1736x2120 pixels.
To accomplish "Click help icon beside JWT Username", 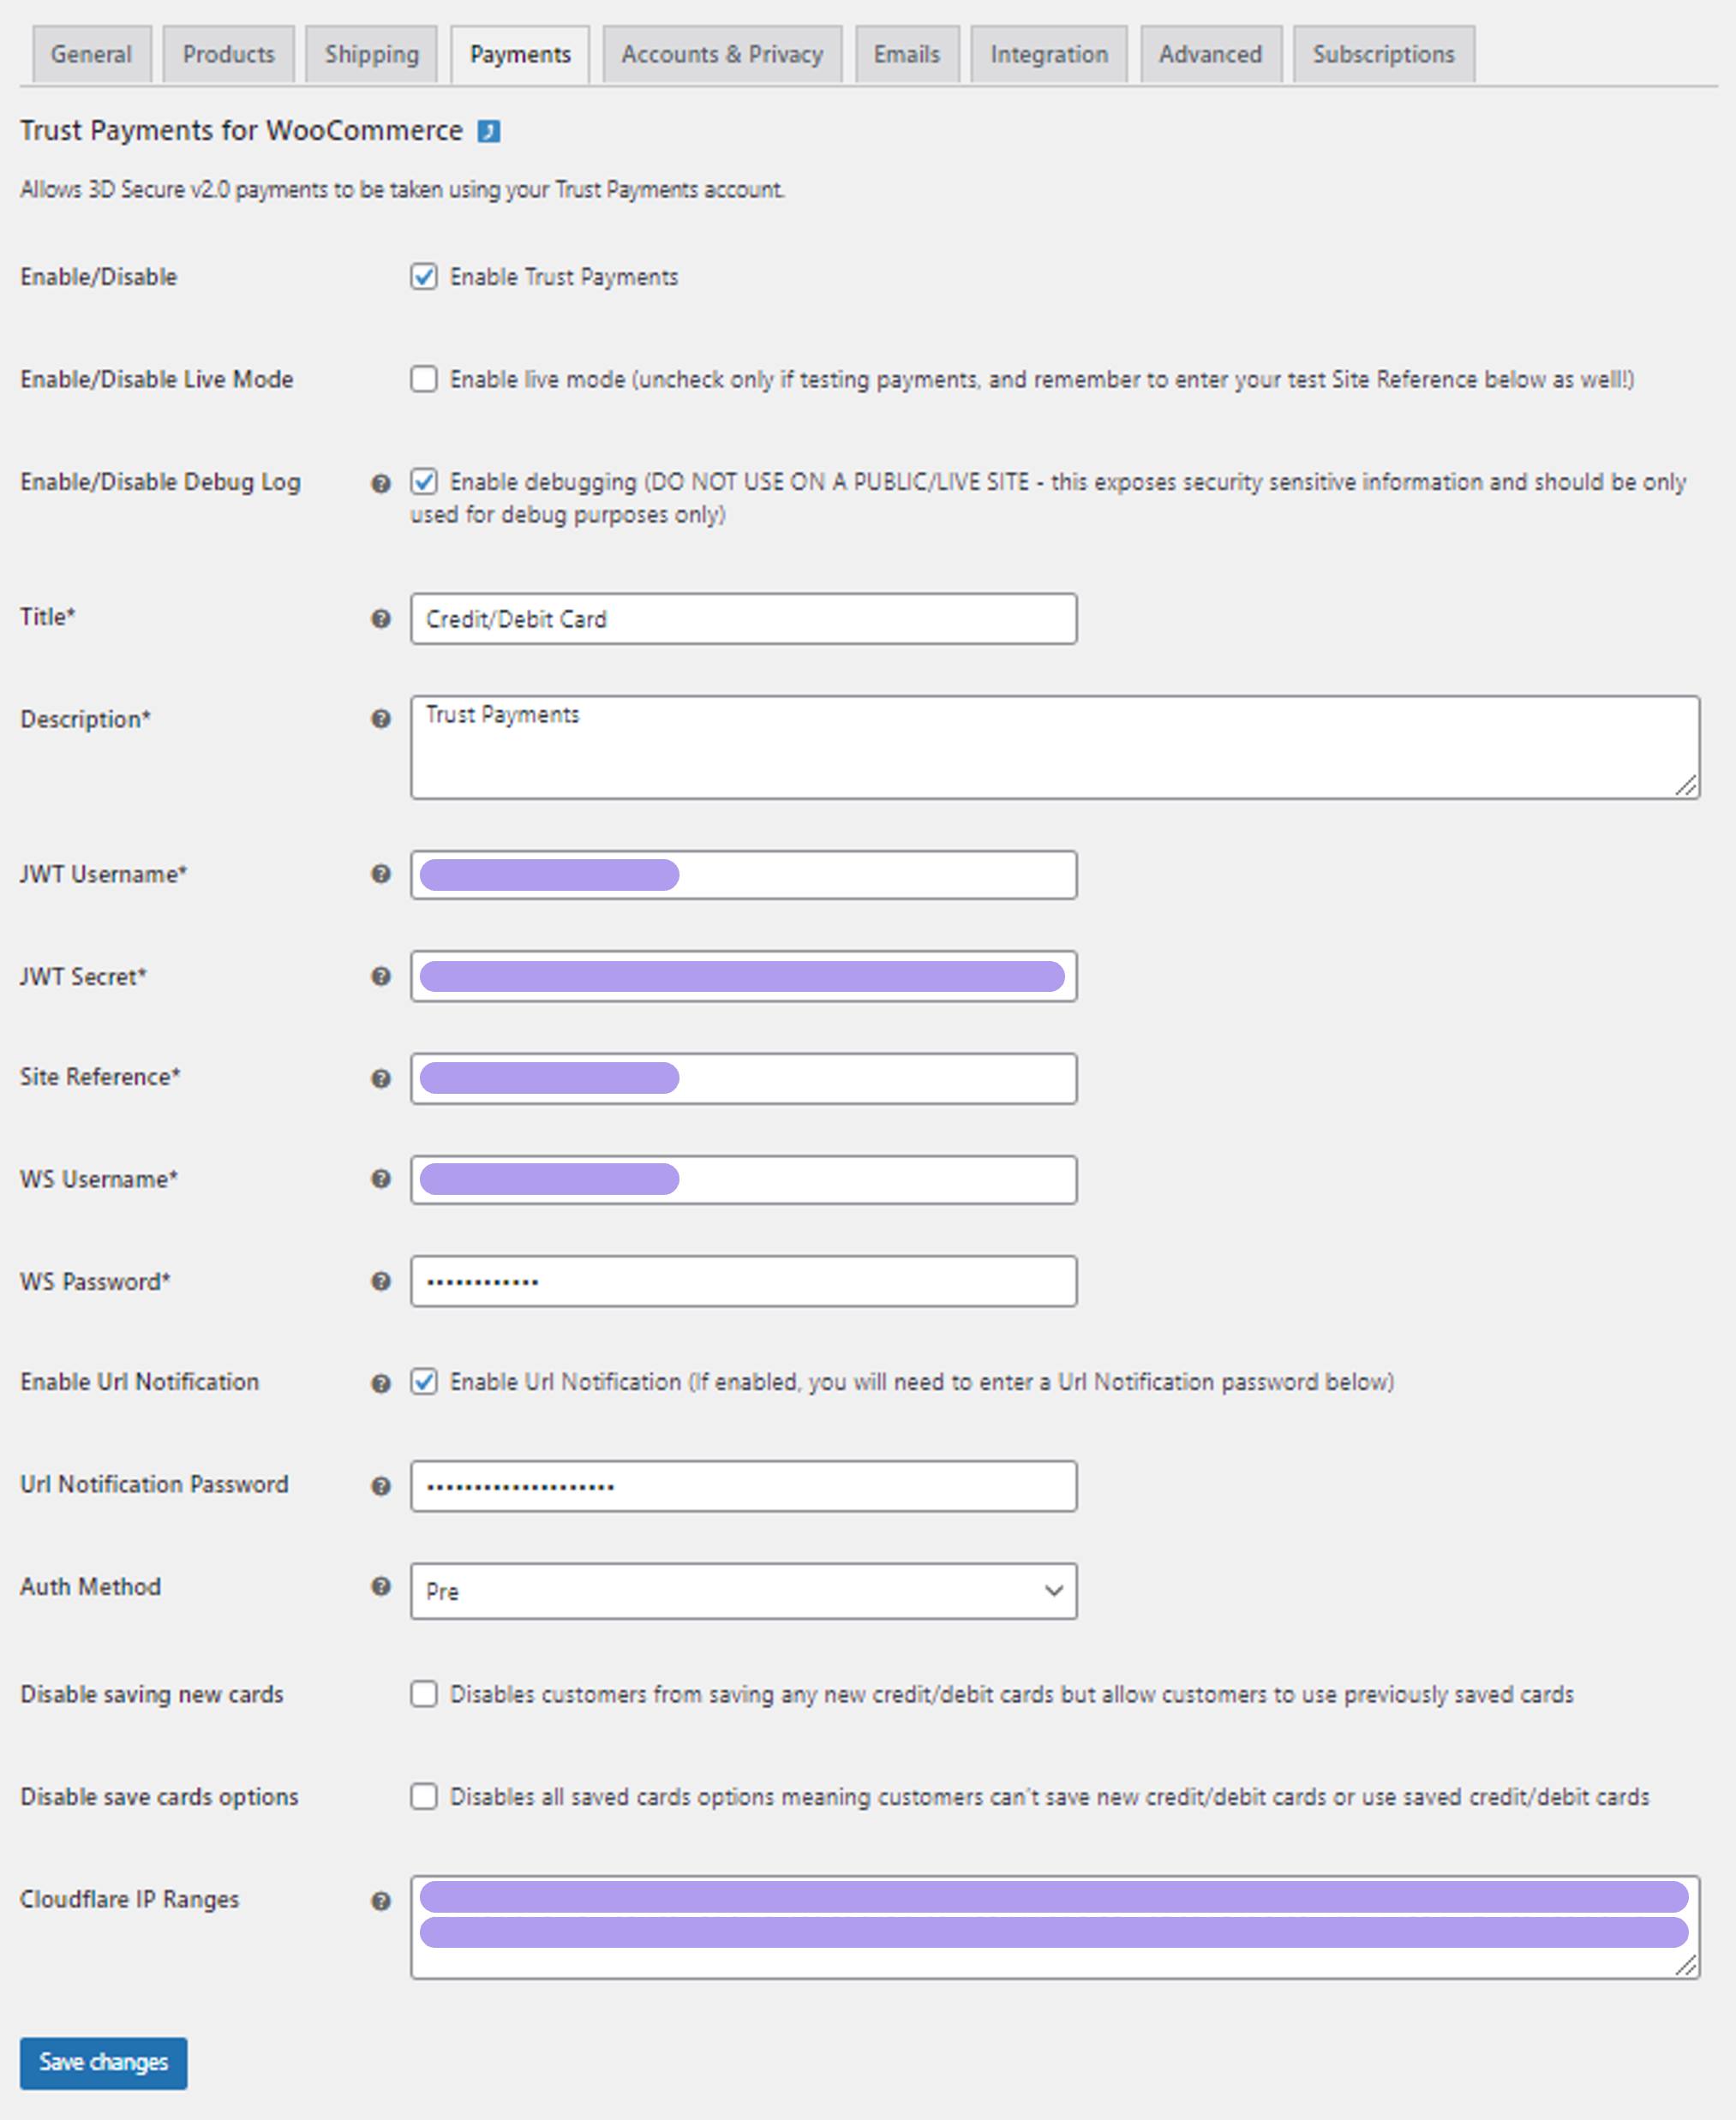I will 380,874.
